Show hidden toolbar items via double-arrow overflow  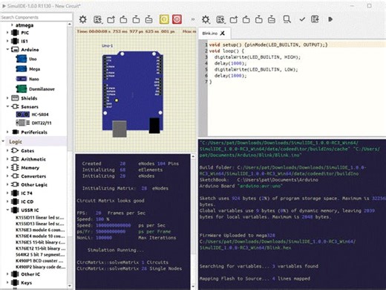click(193, 19)
